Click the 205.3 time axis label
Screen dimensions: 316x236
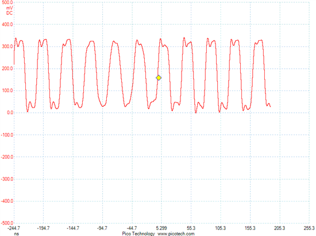coord(280,229)
